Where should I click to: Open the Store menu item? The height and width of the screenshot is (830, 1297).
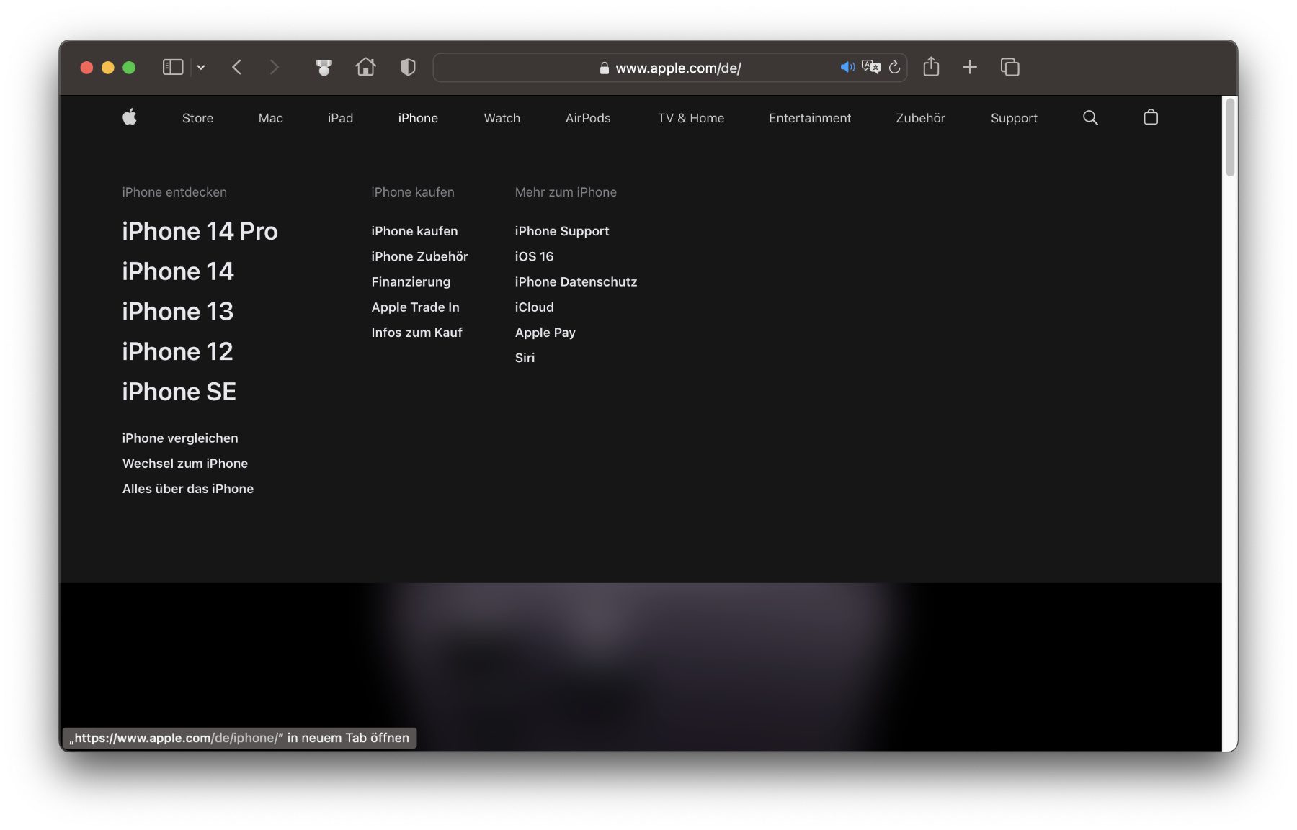[x=197, y=118]
